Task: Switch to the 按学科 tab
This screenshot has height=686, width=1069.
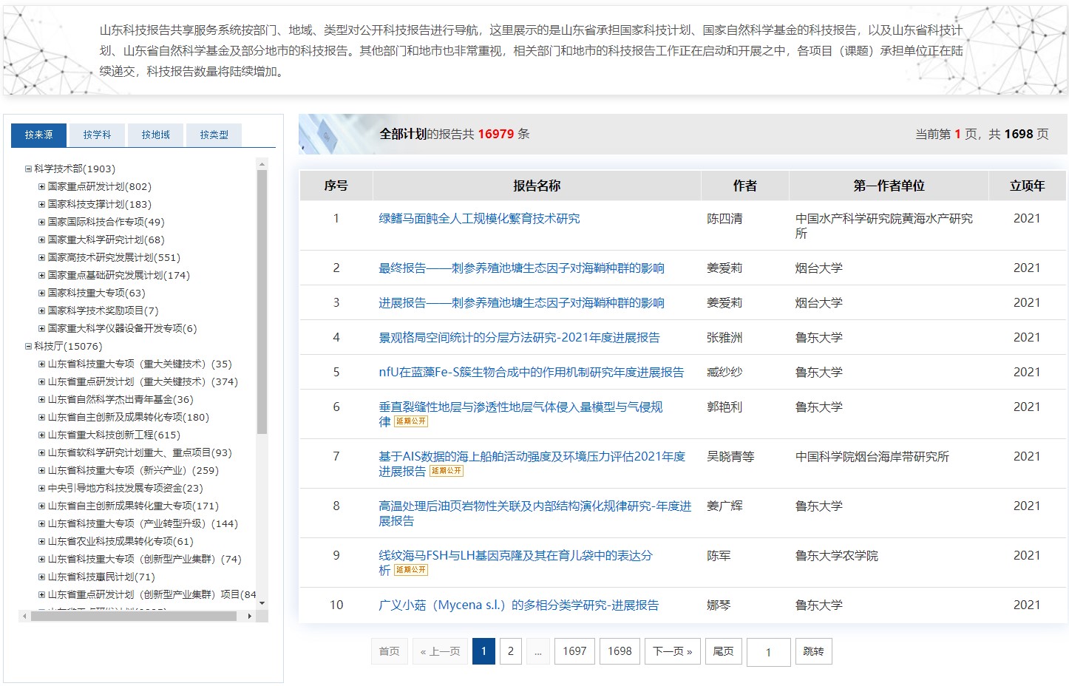Action: [97, 135]
